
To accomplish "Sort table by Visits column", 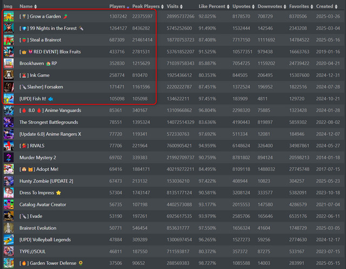I will coord(175,6).
